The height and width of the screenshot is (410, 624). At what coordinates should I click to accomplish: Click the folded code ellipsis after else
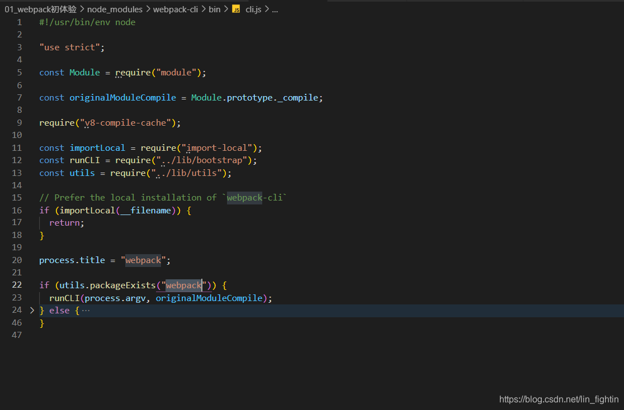coord(86,310)
